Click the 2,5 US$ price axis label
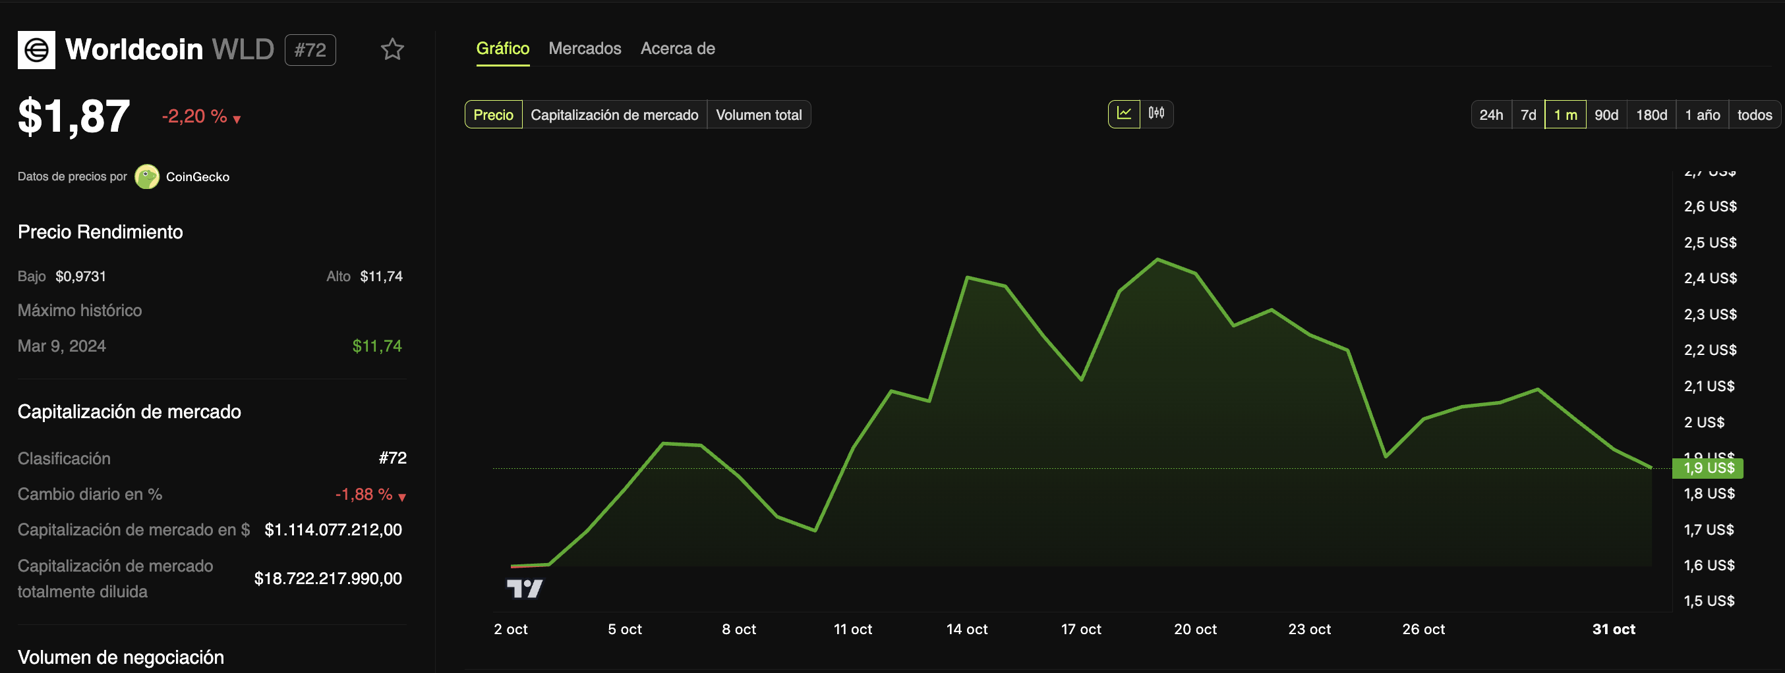Viewport: 1785px width, 673px height. pyautogui.click(x=1710, y=242)
